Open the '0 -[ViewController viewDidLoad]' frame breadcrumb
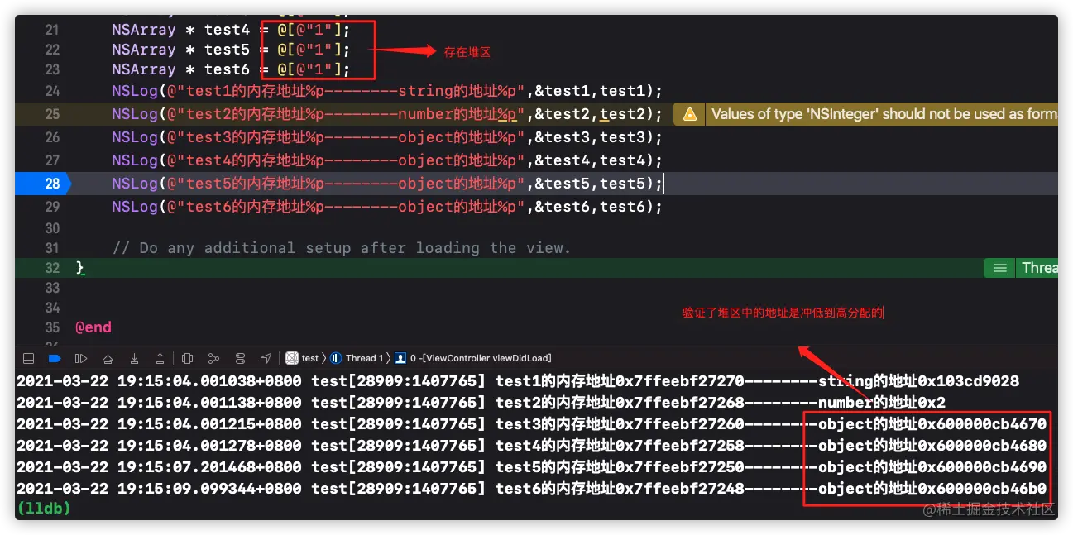The image size is (1073, 535). point(481,358)
